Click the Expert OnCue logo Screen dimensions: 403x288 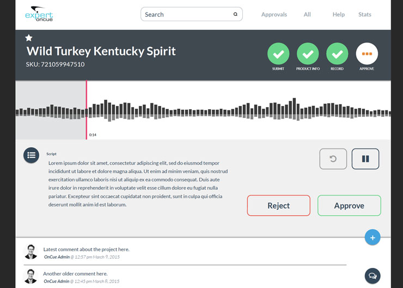39,14
